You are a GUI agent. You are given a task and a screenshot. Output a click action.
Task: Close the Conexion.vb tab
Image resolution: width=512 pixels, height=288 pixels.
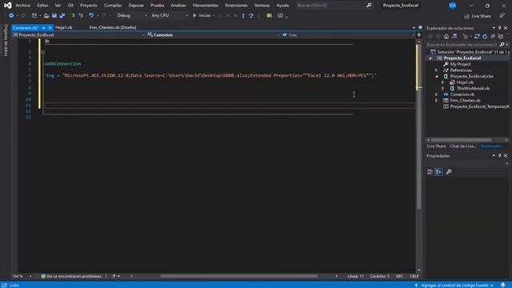(50, 28)
